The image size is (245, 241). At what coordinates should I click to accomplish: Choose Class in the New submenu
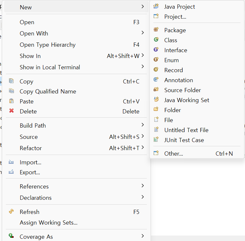[x=197, y=40]
